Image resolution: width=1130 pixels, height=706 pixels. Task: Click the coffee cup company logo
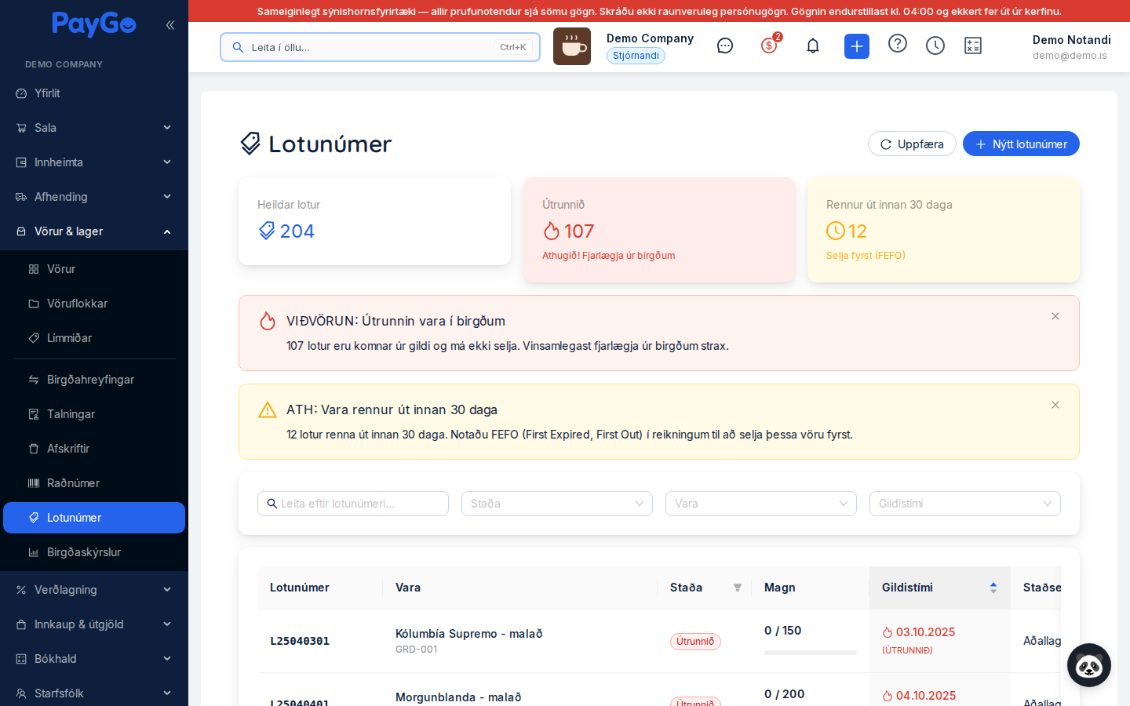tap(572, 46)
